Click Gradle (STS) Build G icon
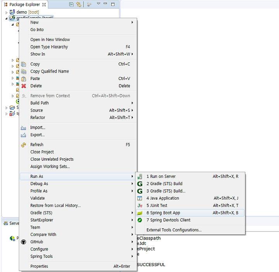Viewport: 279px width, 272px height. pos(140,184)
